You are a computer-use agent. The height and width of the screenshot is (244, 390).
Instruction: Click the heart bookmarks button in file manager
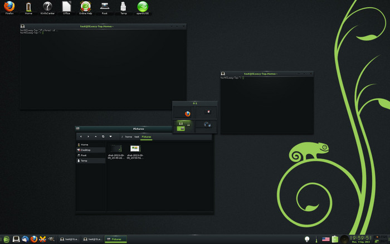pyautogui.click(x=110, y=136)
